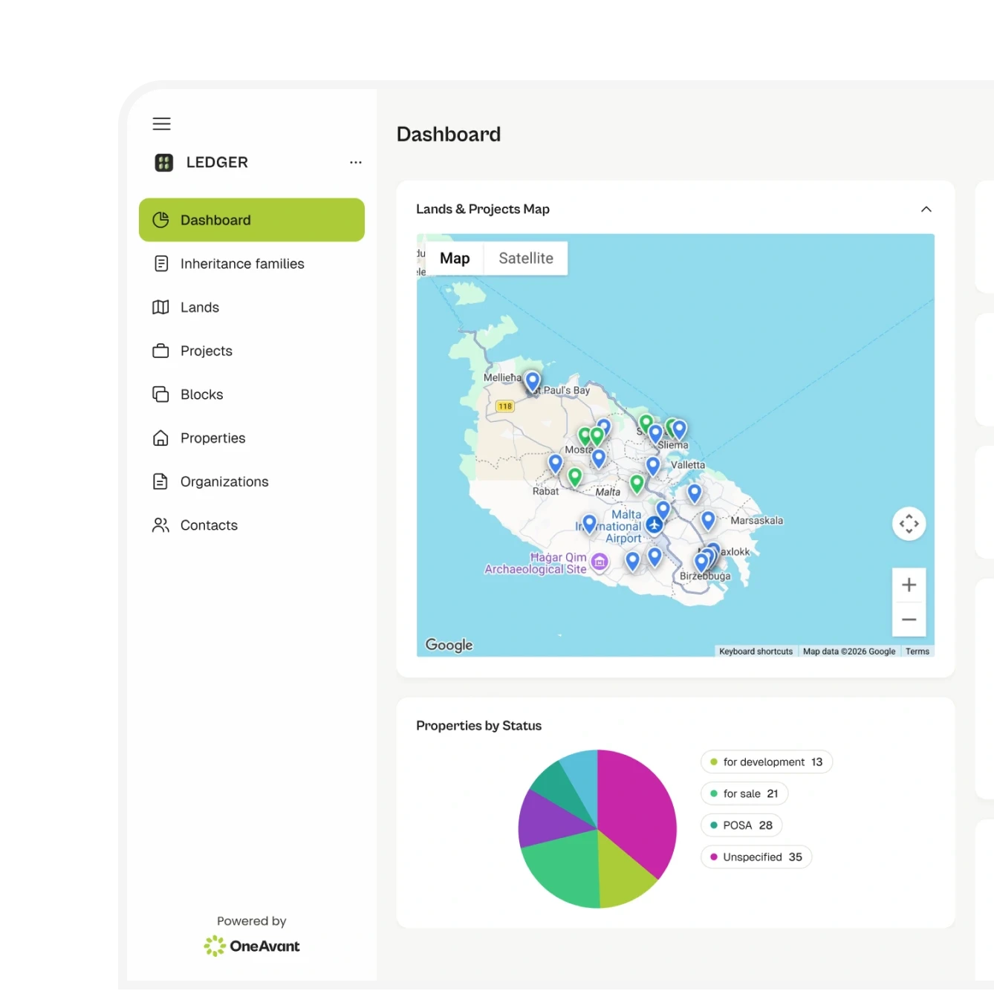Click the LEDGER app logo icon
This screenshot has height=994, width=994.
tap(163, 163)
